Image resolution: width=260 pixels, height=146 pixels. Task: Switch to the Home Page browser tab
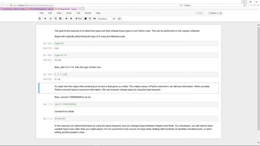tap(14, 9)
